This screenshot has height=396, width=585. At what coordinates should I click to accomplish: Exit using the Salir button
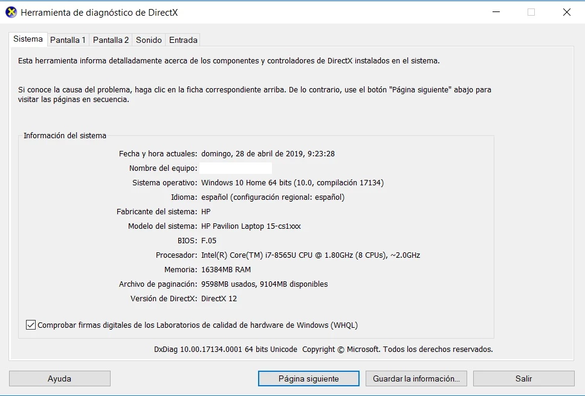coord(524,378)
